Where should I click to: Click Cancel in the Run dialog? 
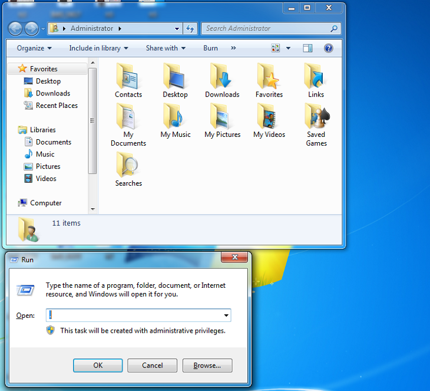152,366
